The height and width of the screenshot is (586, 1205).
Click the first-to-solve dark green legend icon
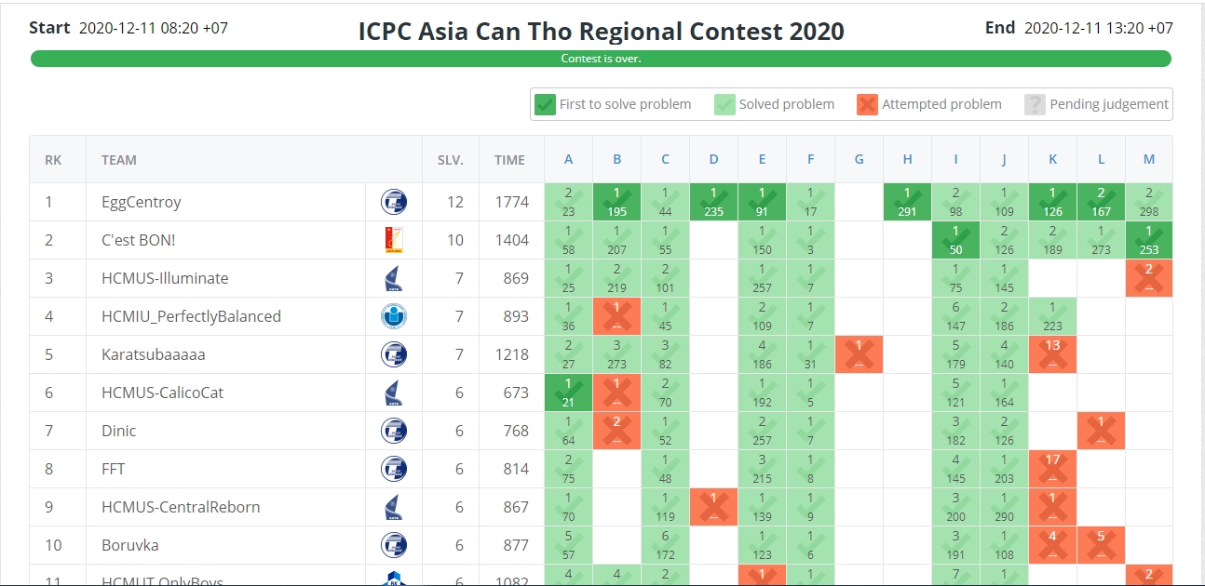[545, 104]
